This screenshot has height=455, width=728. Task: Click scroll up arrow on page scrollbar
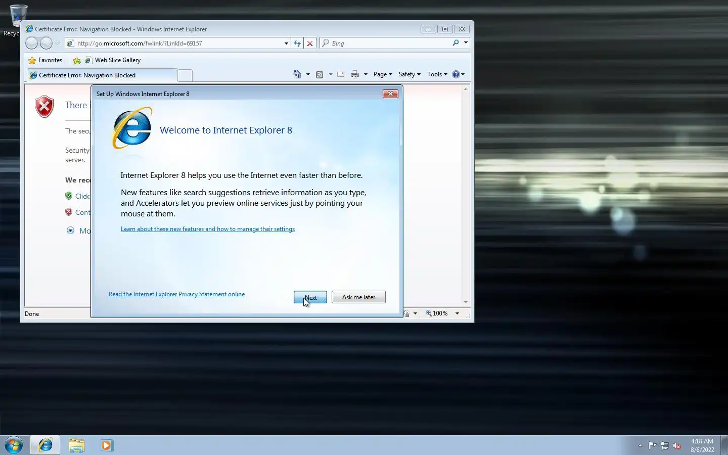point(466,89)
